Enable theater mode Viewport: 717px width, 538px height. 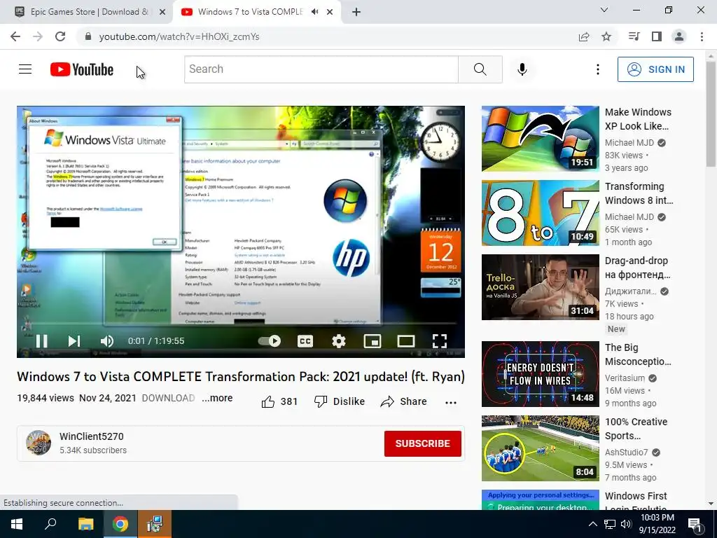tap(406, 341)
